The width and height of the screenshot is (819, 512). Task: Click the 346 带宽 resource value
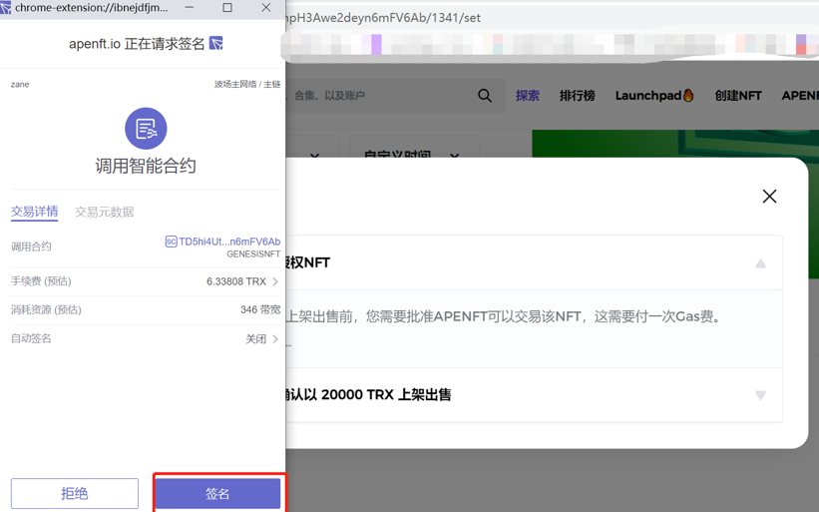260,309
